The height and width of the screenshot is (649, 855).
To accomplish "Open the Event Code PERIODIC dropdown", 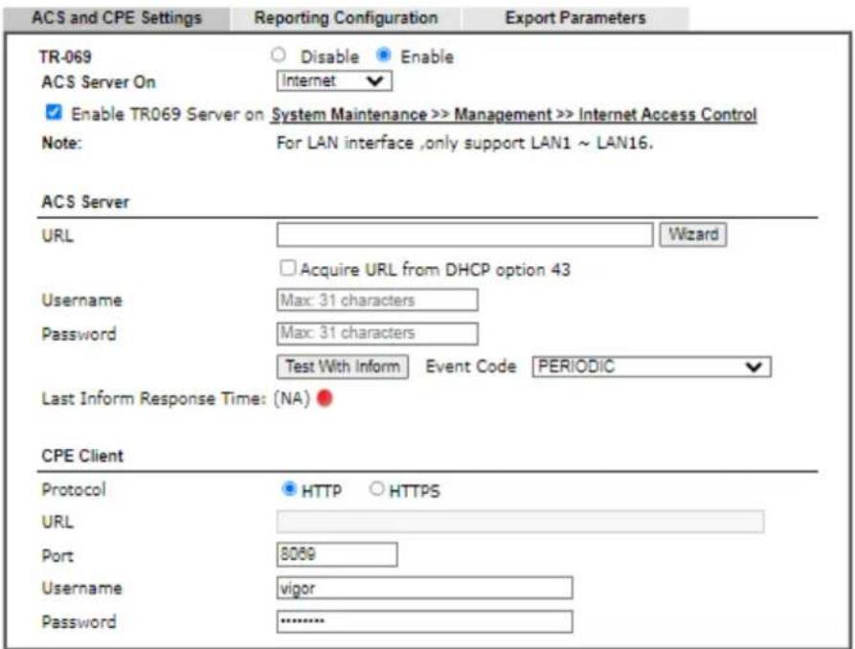I will coord(652,367).
